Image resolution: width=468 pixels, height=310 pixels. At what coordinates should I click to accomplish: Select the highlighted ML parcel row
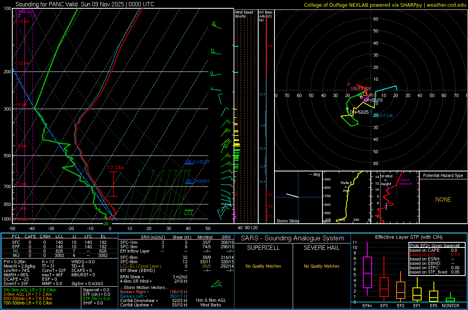(x=60, y=251)
